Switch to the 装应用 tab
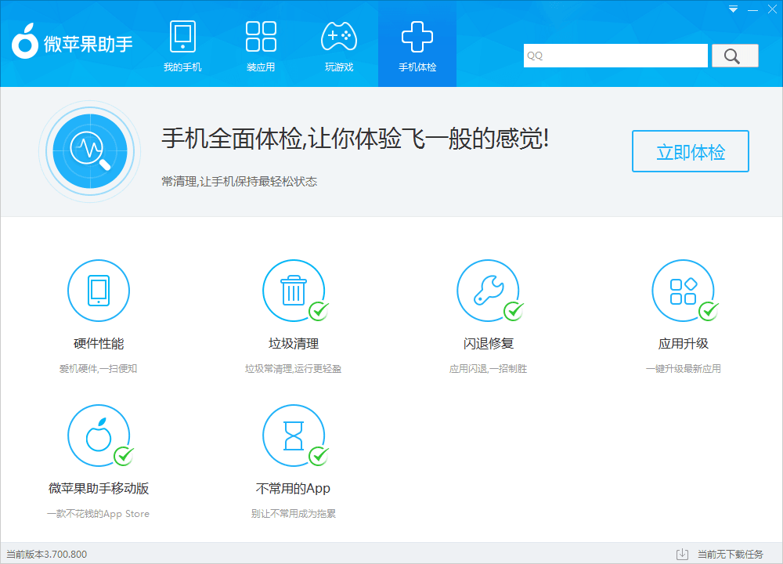783x564 pixels. pos(261,44)
